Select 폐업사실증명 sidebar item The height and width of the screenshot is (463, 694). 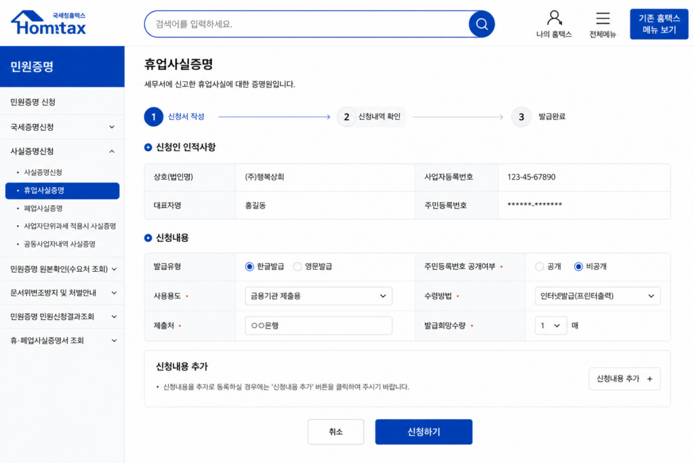tap(43, 208)
